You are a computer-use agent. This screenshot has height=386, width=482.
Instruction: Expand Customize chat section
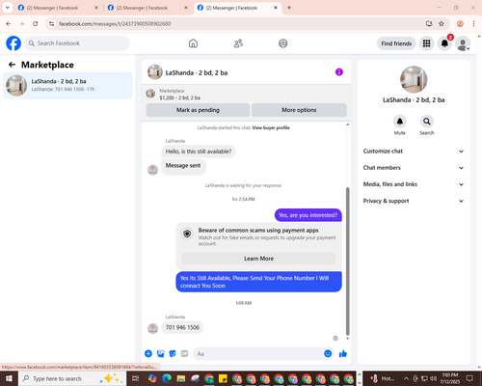tap(414, 152)
